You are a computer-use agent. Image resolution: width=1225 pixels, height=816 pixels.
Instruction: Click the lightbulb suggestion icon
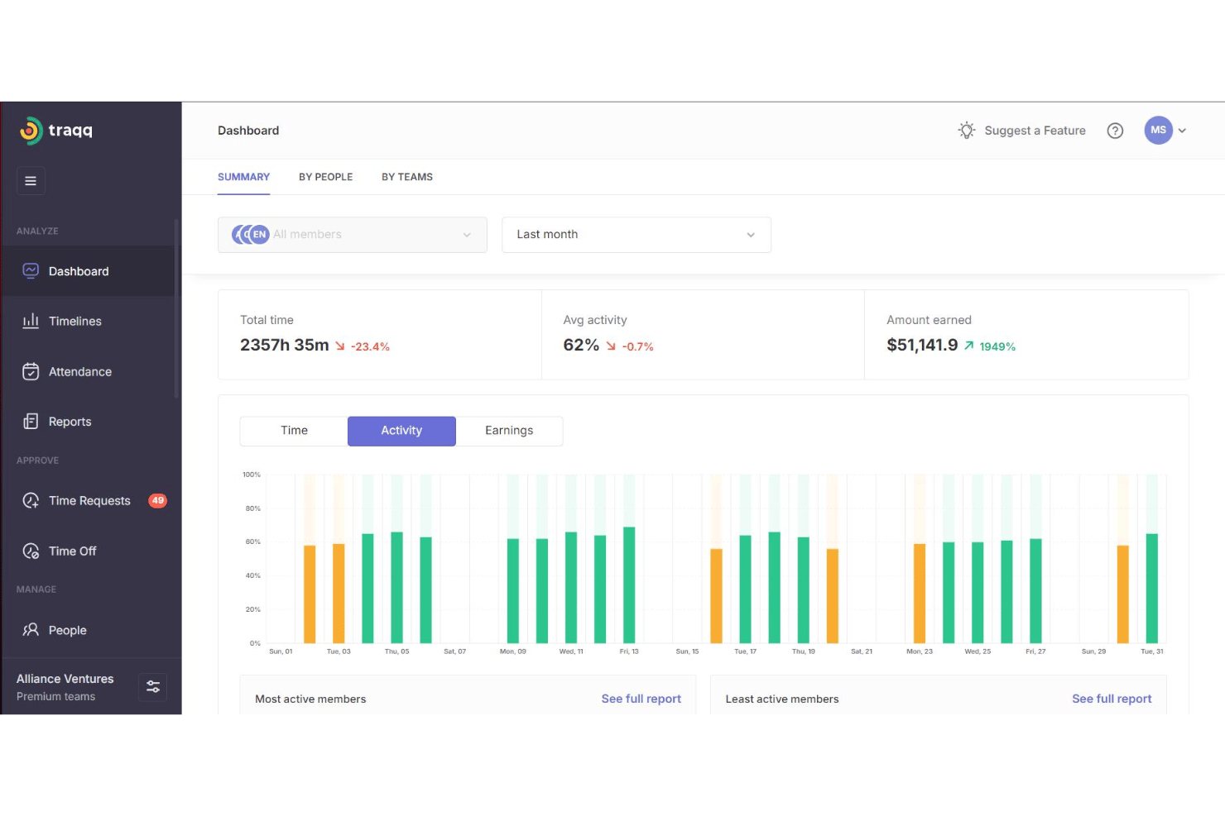pyautogui.click(x=967, y=131)
